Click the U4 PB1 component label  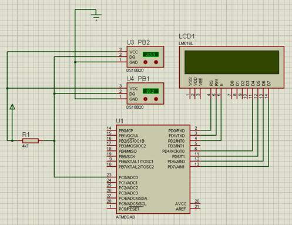[138, 79]
